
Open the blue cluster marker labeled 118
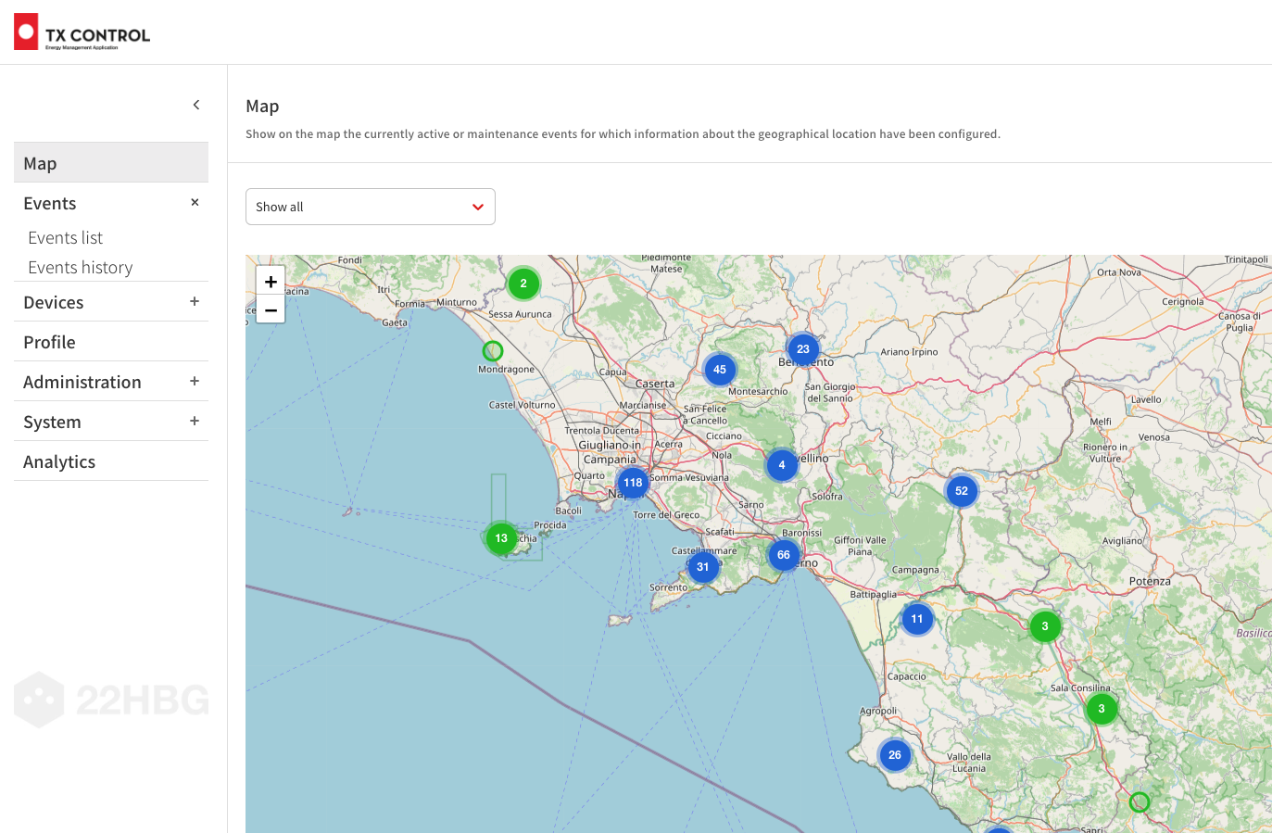633,483
